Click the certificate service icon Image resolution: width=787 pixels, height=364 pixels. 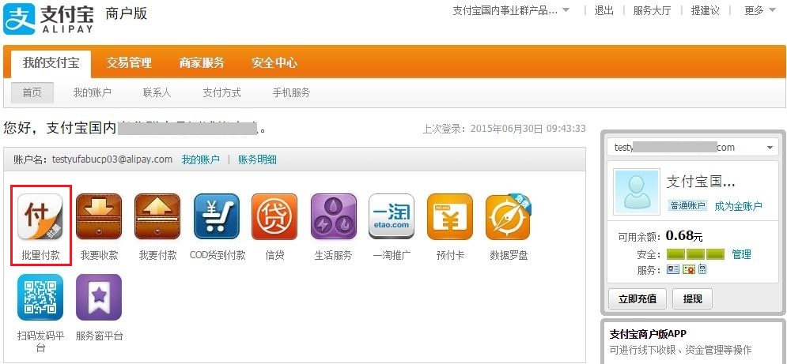click(x=688, y=270)
